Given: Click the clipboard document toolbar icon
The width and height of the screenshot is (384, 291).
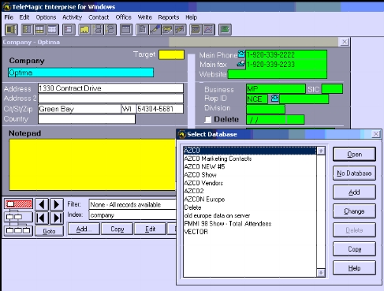Looking at the screenshot, I should tap(142, 29).
